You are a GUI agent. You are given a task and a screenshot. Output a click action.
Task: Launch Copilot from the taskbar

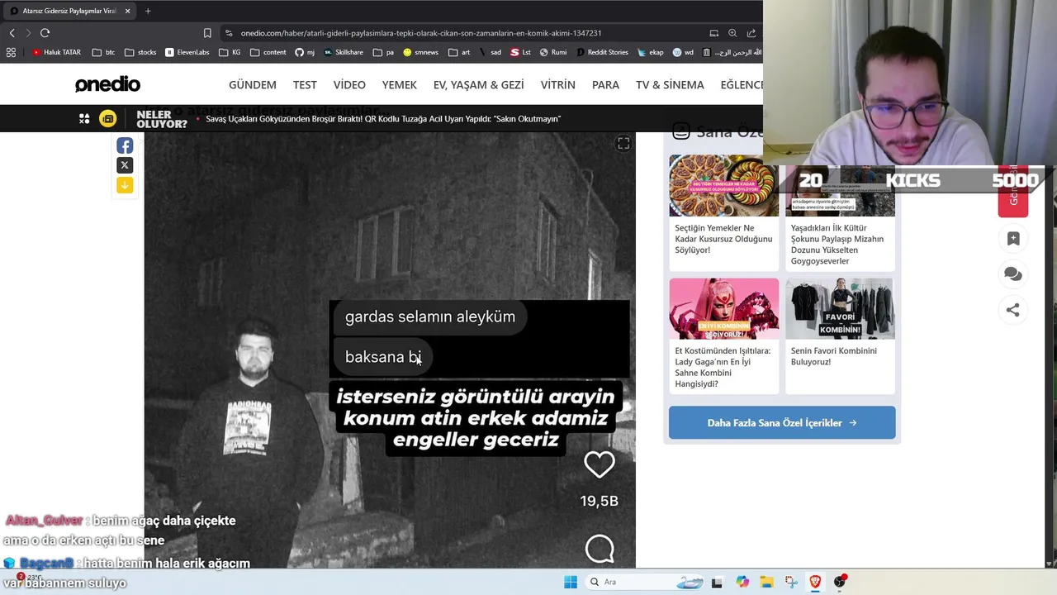[x=742, y=582]
